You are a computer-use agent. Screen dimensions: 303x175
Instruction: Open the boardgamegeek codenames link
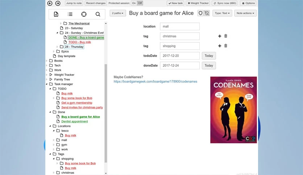(x=155, y=81)
